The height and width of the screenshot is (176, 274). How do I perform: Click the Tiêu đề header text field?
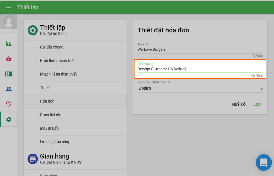click(200, 50)
